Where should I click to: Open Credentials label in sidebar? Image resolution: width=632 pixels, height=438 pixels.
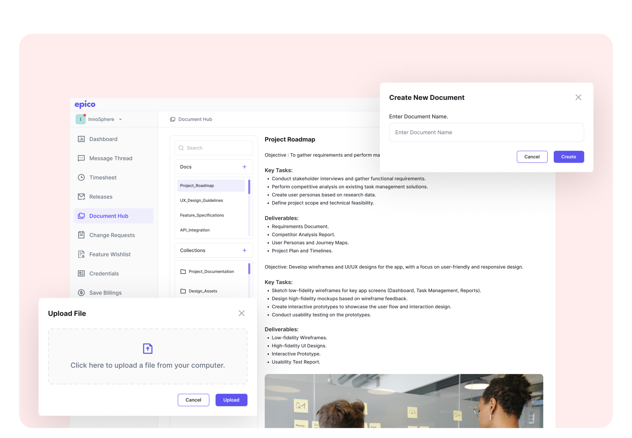[104, 273]
